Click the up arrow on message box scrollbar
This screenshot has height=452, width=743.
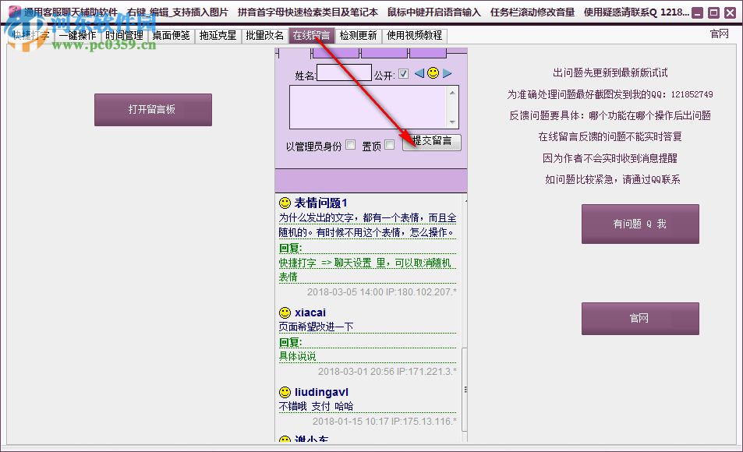click(x=452, y=91)
